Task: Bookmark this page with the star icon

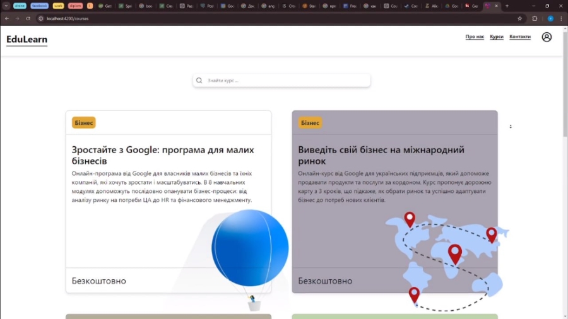Action: 520,18
